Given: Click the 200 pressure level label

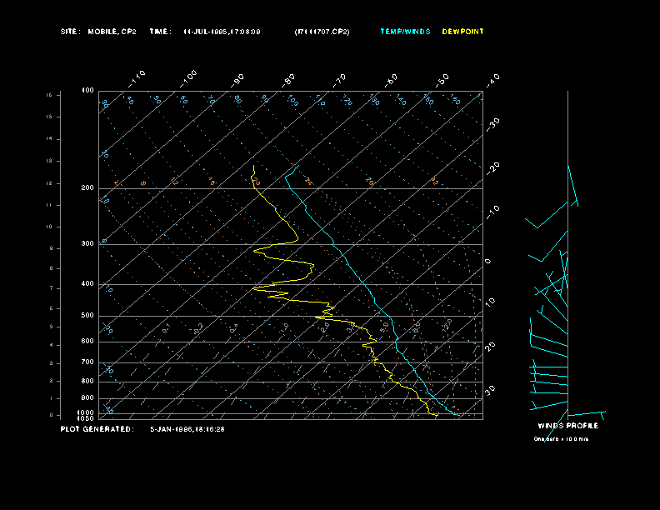Looking at the screenshot, I should point(87,187).
